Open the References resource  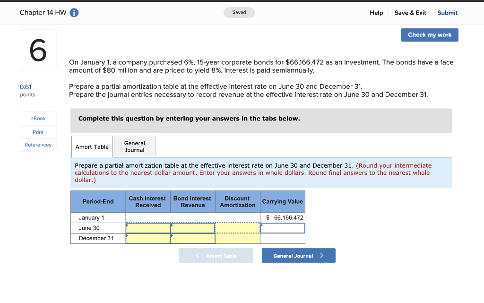38,145
